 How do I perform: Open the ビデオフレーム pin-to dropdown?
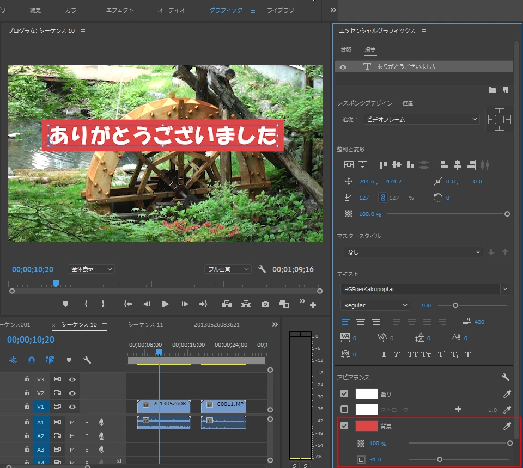421,119
